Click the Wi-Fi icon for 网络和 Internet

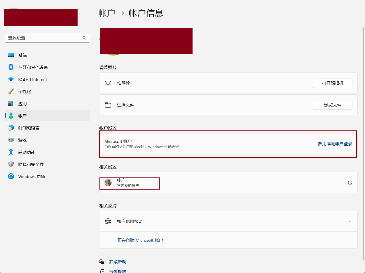[11, 79]
